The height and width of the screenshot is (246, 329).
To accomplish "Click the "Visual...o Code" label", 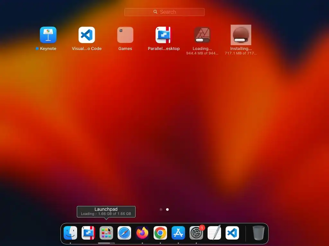I will point(87,49).
